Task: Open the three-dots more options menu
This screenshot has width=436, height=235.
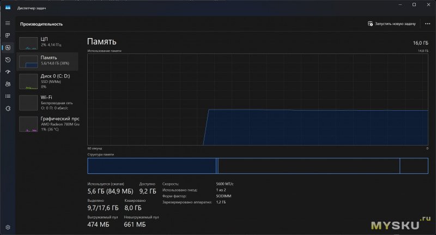Action: tap(427, 24)
